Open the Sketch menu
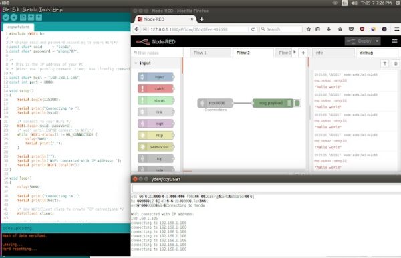Viewport: 401px width, 258px height. 29,9
